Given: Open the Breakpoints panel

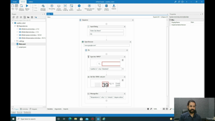Looking at the screenshot, I should pyautogui.click(x=27, y=112).
